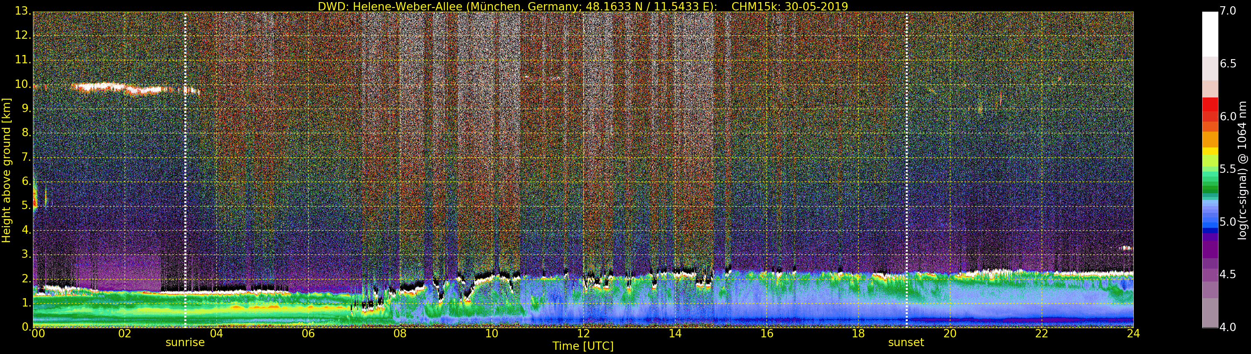Screen dimensions: 1251x354
Task: Click the colorbar label 'log(rc-signal) @ 1064 nm'
Action: pyautogui.click(x=1242, y=170)
